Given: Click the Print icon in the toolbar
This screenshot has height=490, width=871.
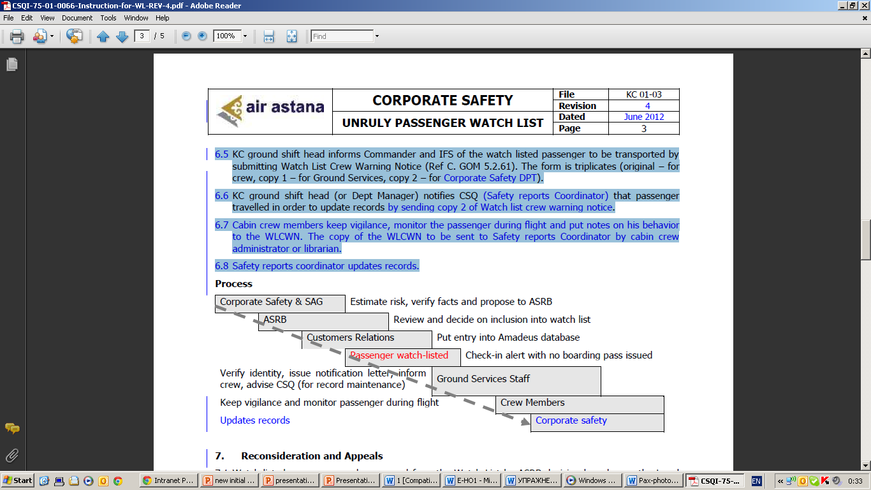Looking at the screenshot, I should 17,36.
